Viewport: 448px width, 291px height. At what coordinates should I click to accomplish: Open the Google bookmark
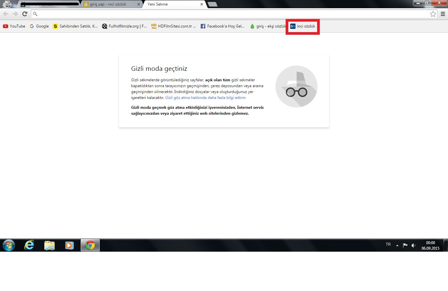[x=39, y=26]
